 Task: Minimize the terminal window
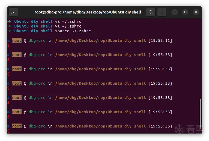tap(175, 12)
